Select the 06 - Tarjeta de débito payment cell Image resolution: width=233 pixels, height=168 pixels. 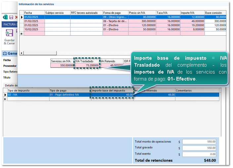coord(115,21)
